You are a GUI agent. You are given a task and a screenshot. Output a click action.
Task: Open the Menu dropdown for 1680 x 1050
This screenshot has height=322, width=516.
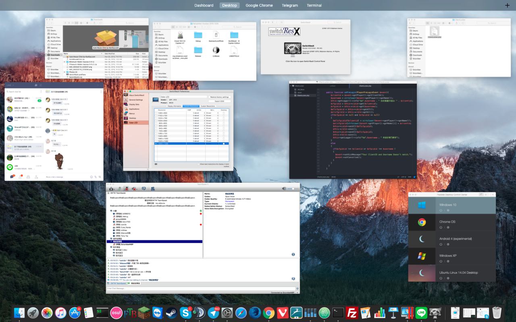point(212,138)
